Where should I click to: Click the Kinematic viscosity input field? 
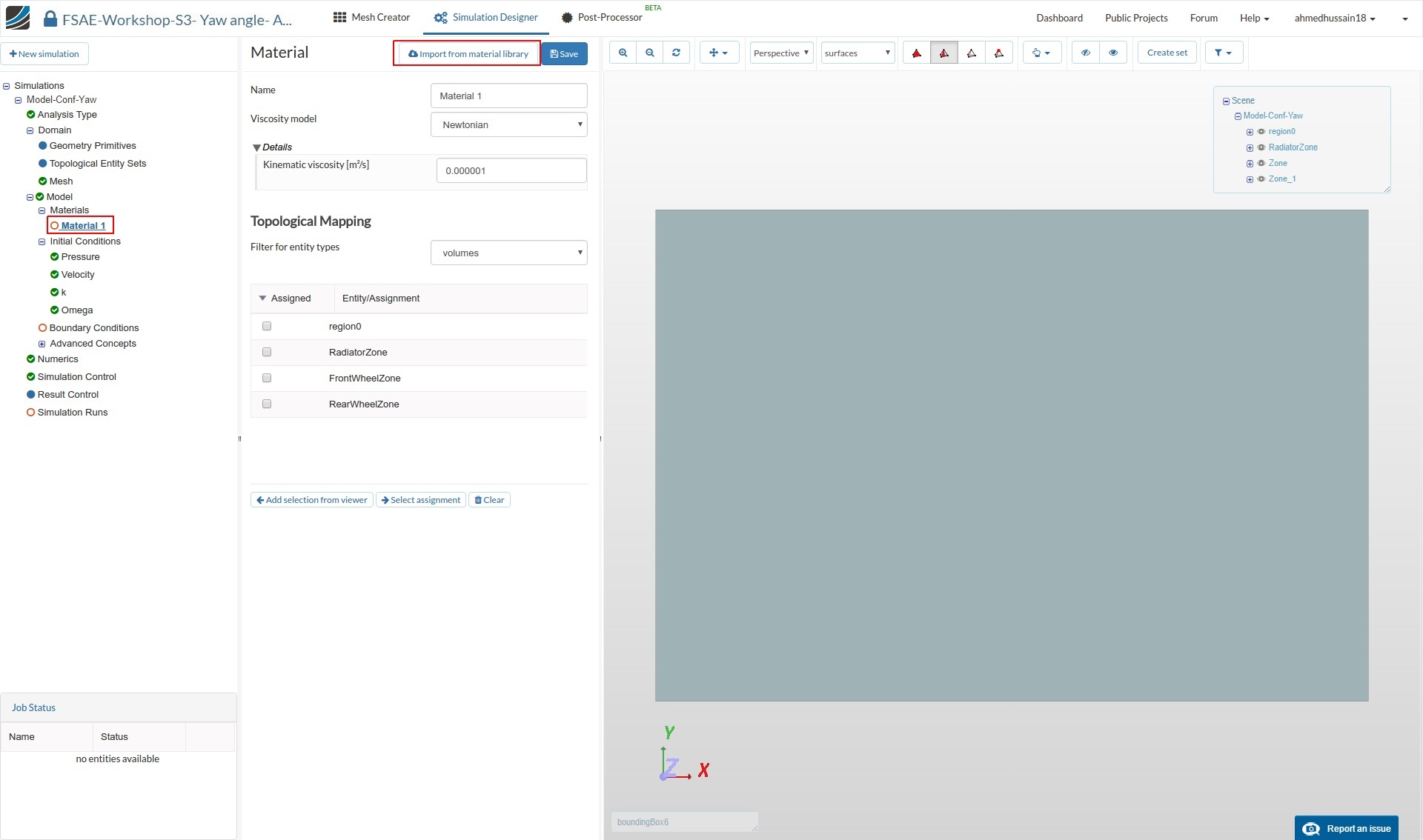click(x=511, y=170)
